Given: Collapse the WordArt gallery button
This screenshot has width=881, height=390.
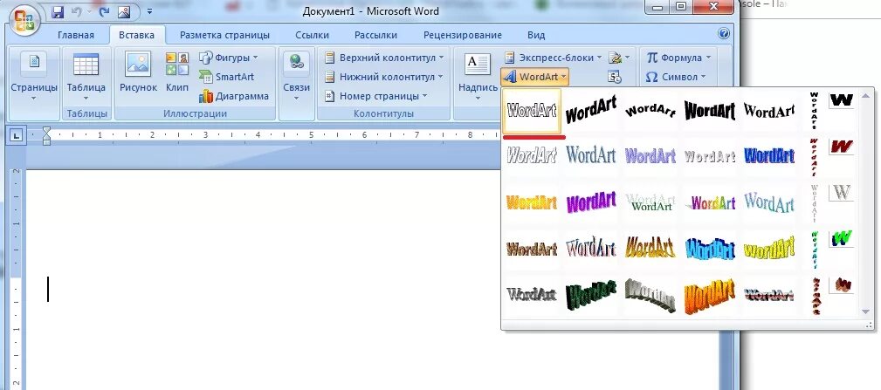Looking at the screenshot, I should coord(535,77).
